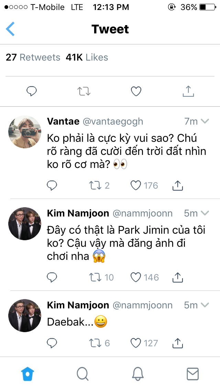The image size is (220, 391).
Task: Reply to Vantae's tweet
Action: click(52, 186)
